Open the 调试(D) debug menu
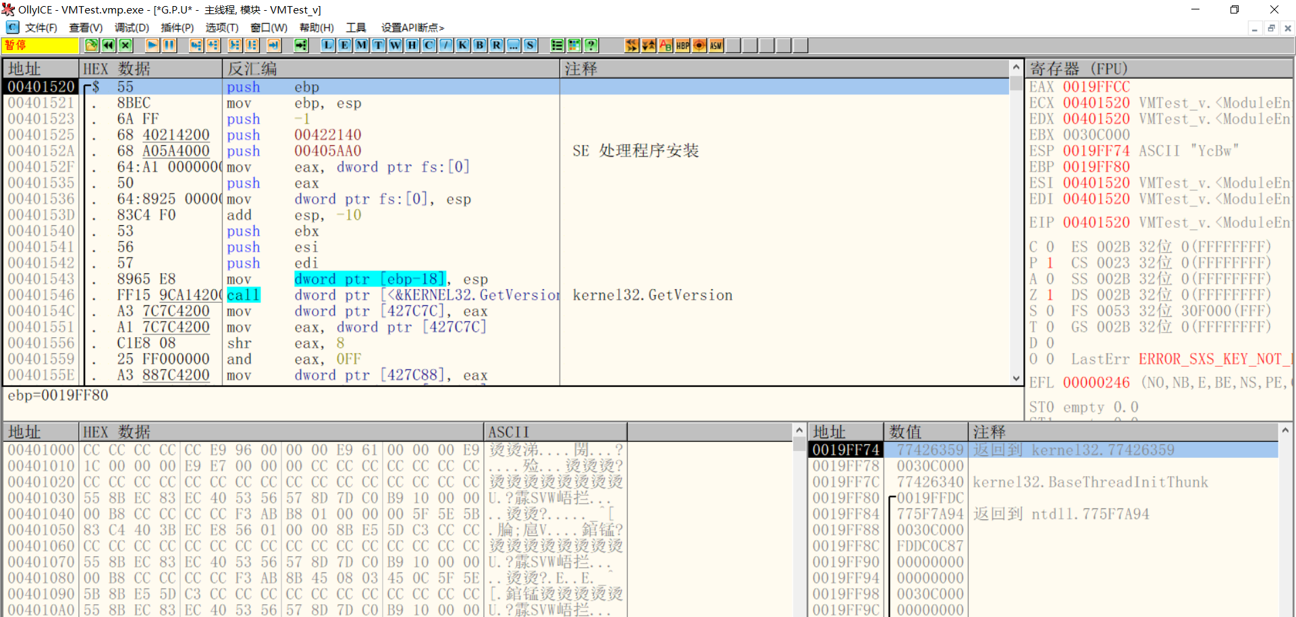 coord(132,28)
